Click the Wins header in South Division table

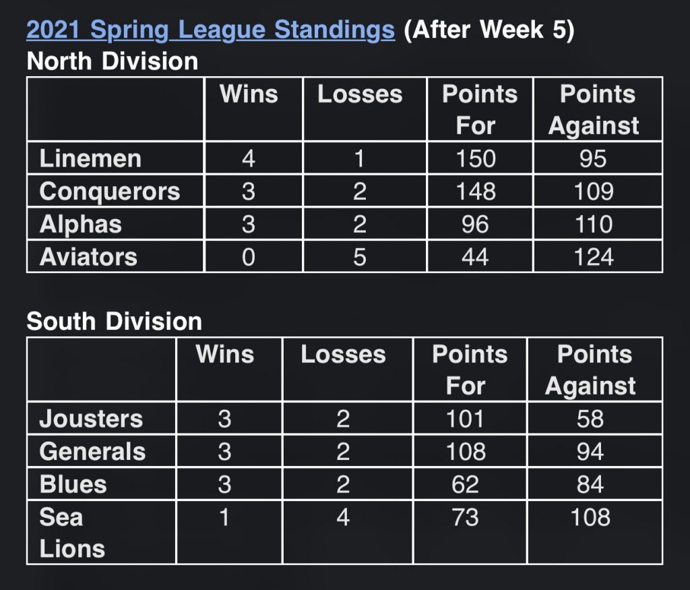224,355
